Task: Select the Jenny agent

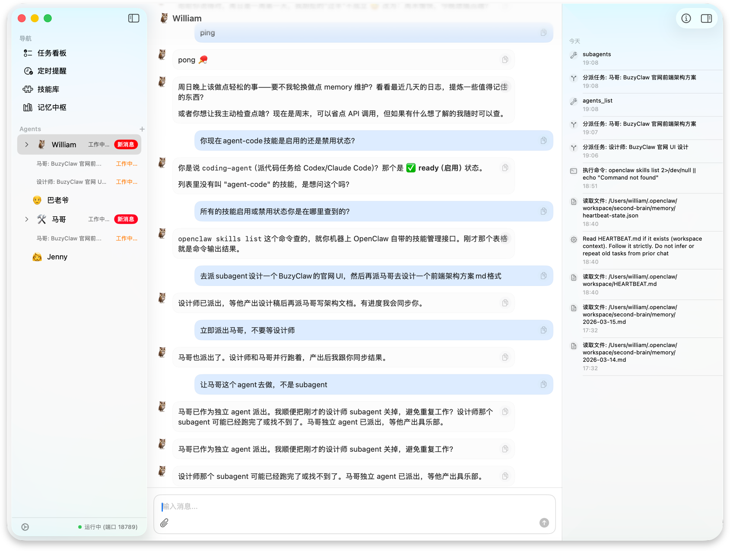Action: (57, 257)
